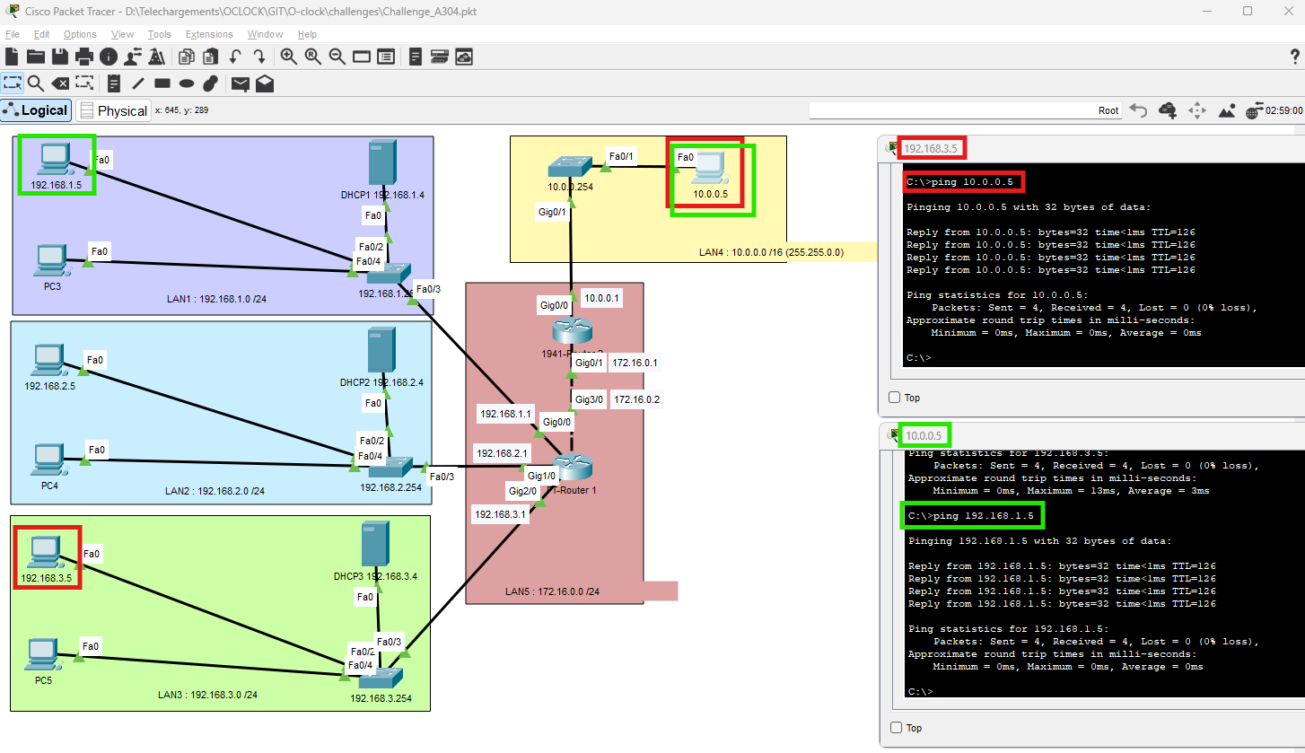Click the New Cluster cloud icon
The image size is (1305, 753).
click(x=1168, y=110)
